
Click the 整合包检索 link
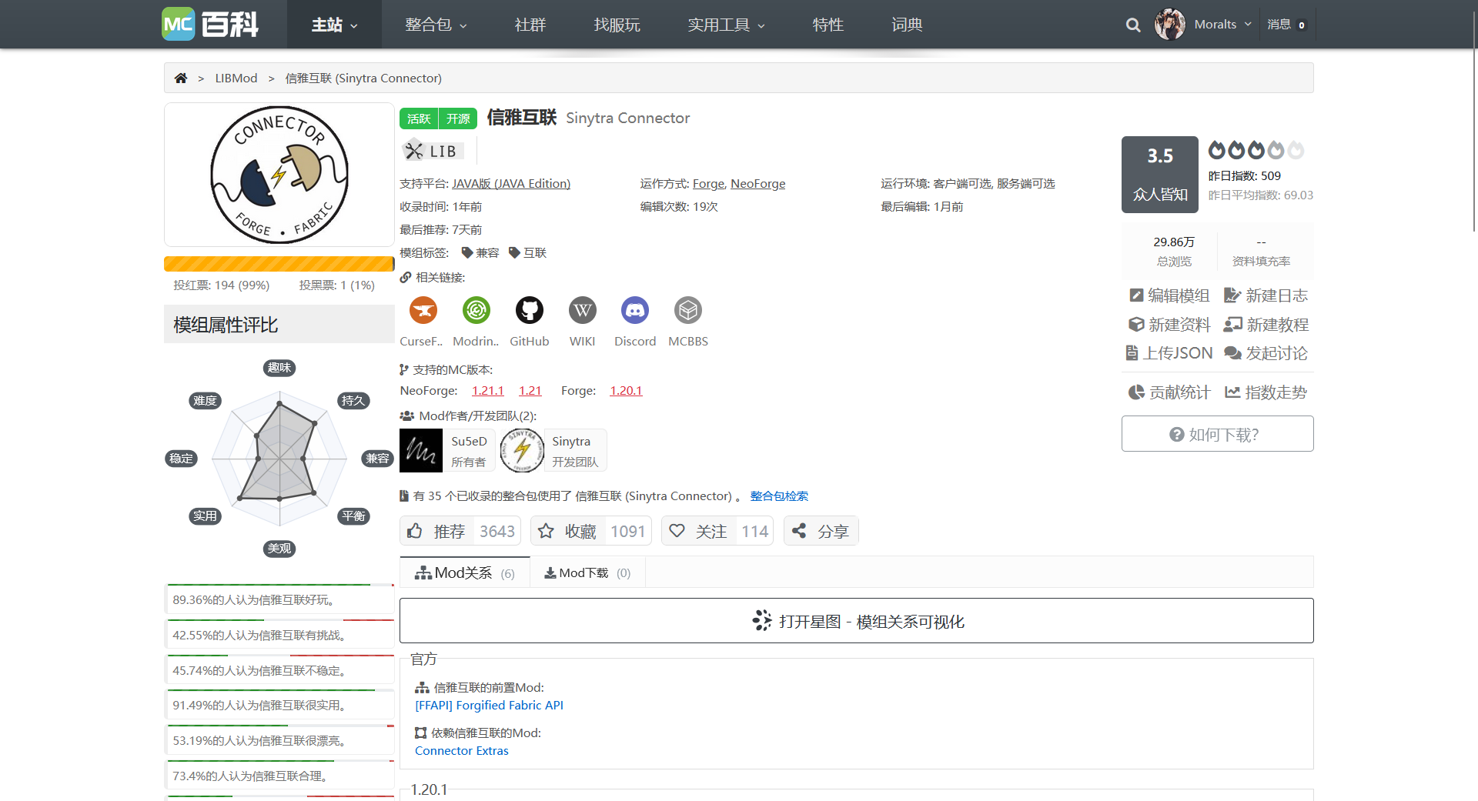pyautogui.click(x=779, y=496)
